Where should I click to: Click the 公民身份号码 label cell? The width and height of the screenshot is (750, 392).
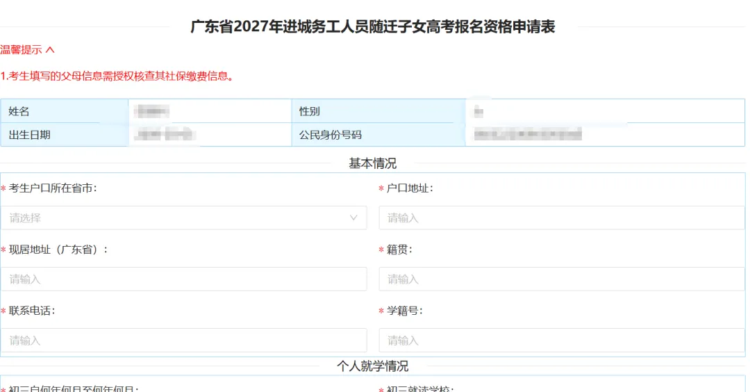[x=378, y=135]
